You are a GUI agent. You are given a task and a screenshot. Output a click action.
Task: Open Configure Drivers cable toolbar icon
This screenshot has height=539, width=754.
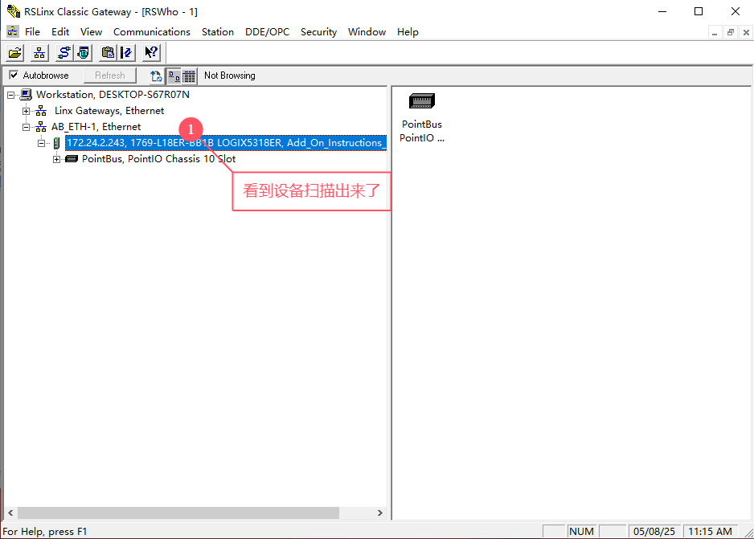64,52
